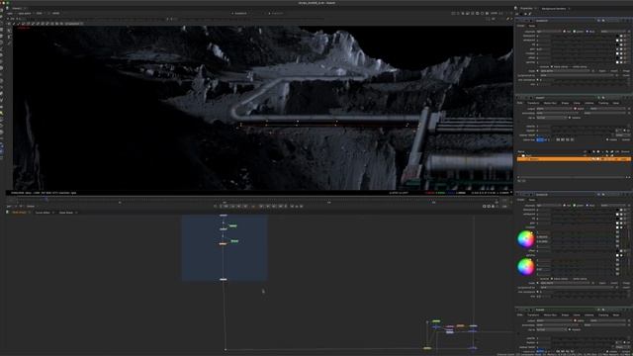
Task: Select yellow node at node graph bottom
Action: 427,348
